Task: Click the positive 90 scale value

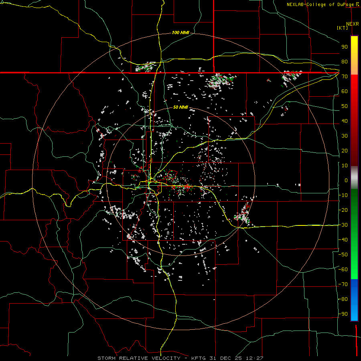Action: click(x=345, y=47)
